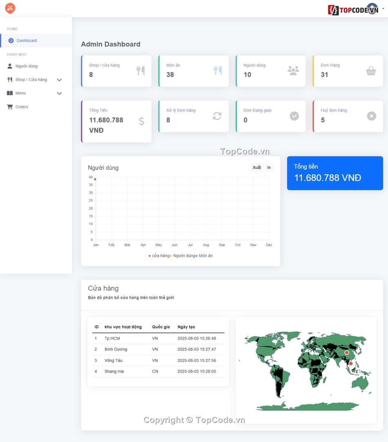Image resolution: width=388 pixels, height=442 pixels.
Task: Click the red data point at January
Action: (95, 179)
